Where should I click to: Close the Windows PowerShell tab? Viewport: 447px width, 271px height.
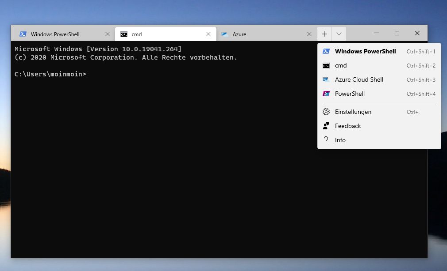coord(108,34)
